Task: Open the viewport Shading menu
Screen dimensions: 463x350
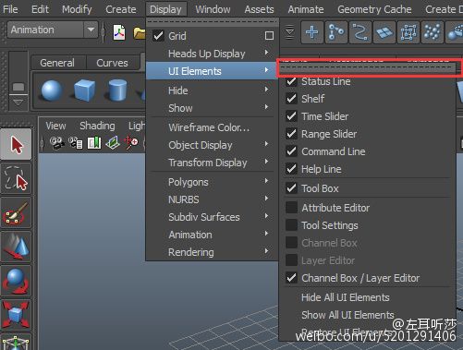Action: [x=97, y=126]
